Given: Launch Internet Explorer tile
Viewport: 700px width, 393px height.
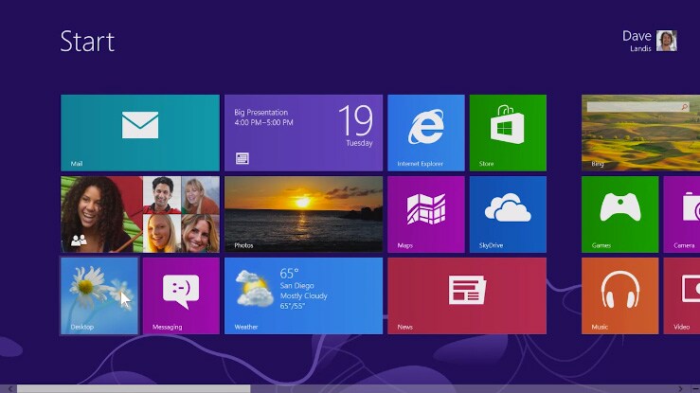Looking at the screenshot, I should coord(426,133).
